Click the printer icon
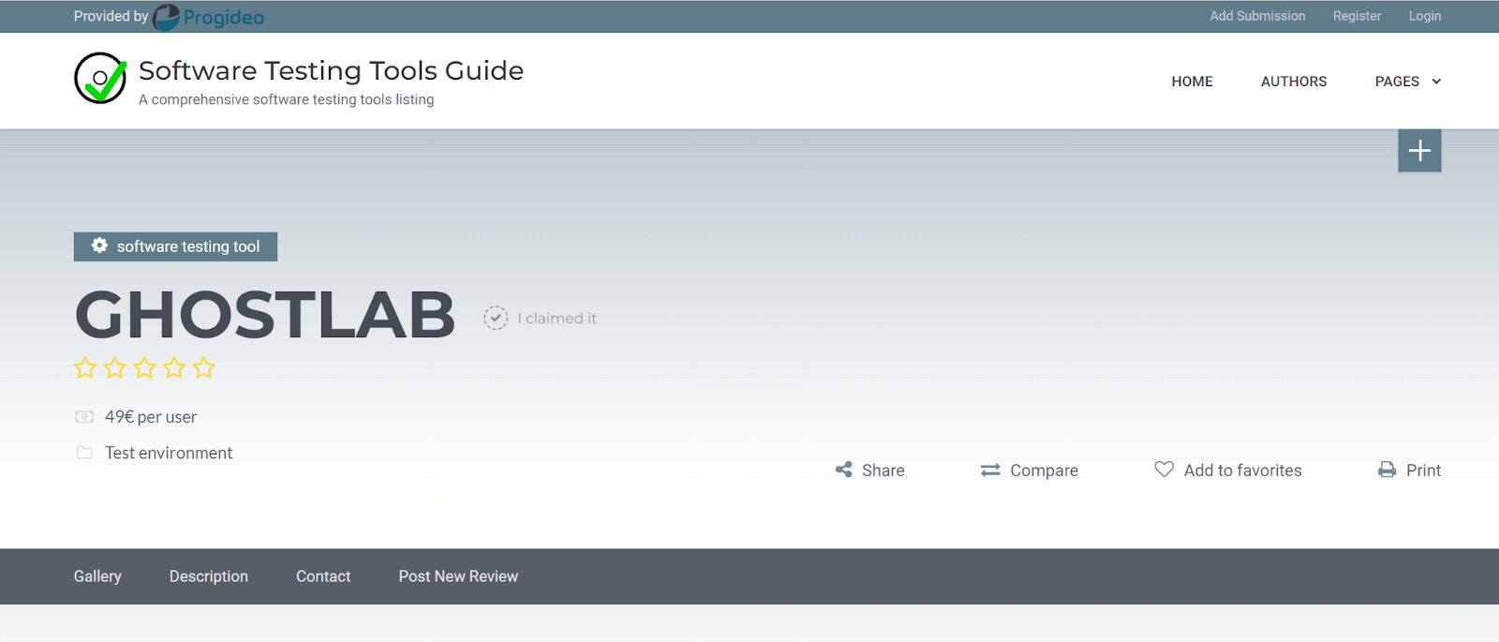The height and width of the screenshot is (642, 1499). (x=1387, y=470)
